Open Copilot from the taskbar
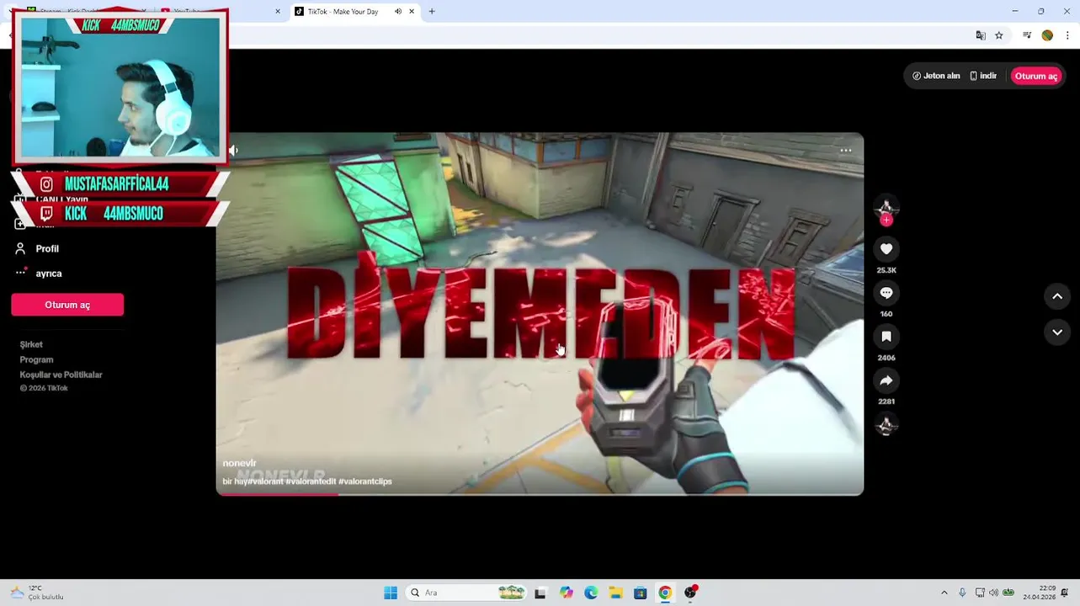 click(x=566, y=593)
